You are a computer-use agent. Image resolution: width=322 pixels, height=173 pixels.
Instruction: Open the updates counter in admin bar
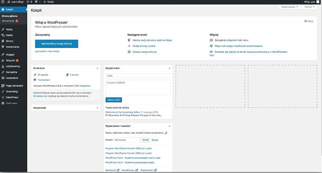tap(29, 2)
